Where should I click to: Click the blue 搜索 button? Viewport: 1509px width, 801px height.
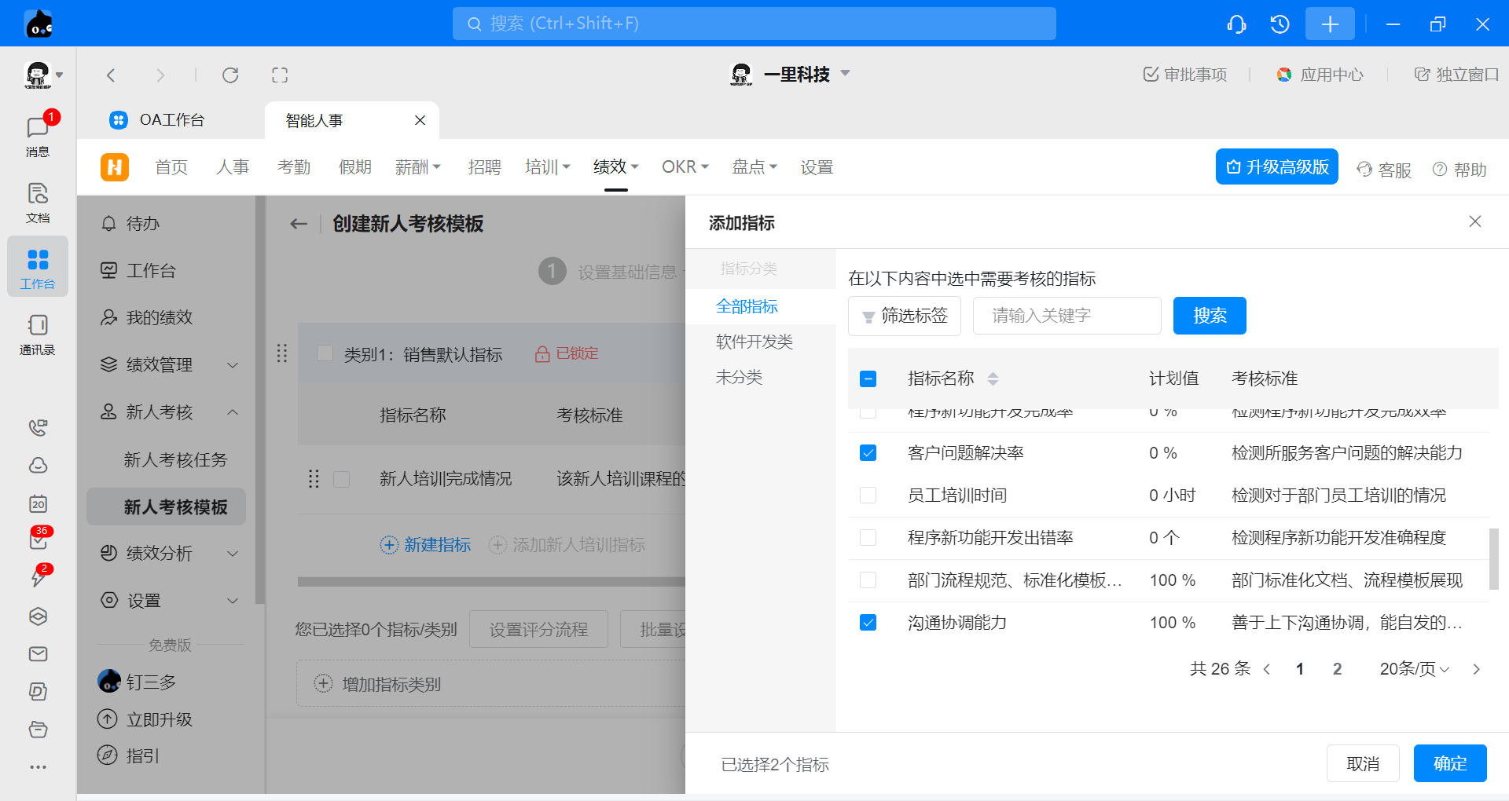pos(1209,316)
